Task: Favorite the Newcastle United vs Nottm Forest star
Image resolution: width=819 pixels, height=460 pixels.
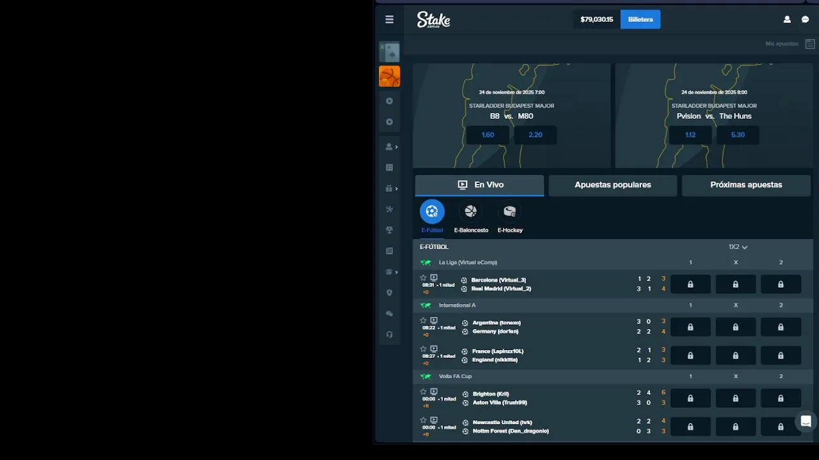Action: point(423,420)
